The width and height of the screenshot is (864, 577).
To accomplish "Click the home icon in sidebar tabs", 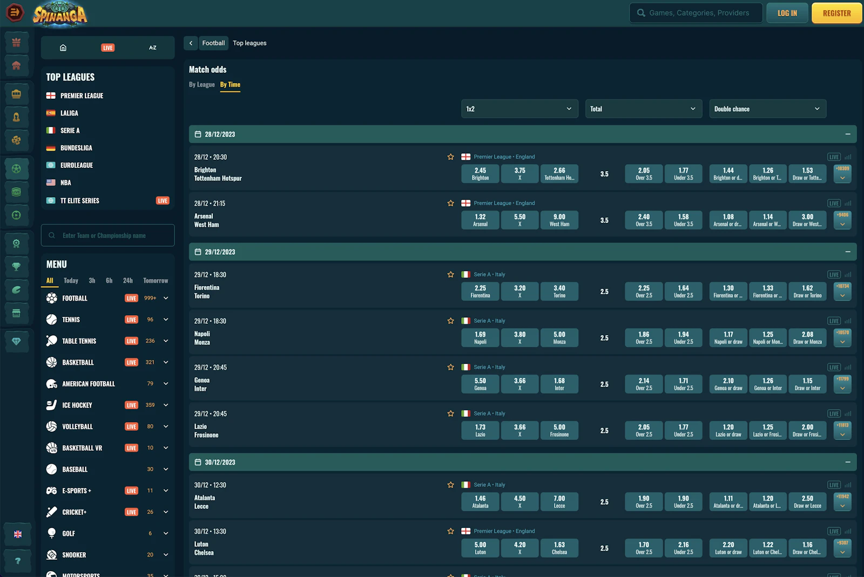I will 63,47.
